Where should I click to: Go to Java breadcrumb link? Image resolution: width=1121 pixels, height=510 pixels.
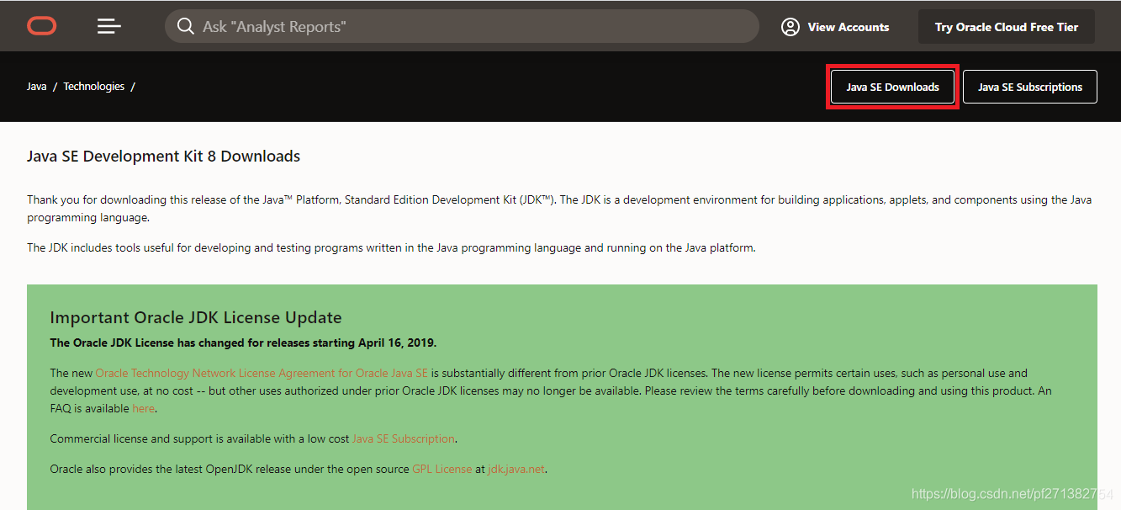(x=37, y=87)
